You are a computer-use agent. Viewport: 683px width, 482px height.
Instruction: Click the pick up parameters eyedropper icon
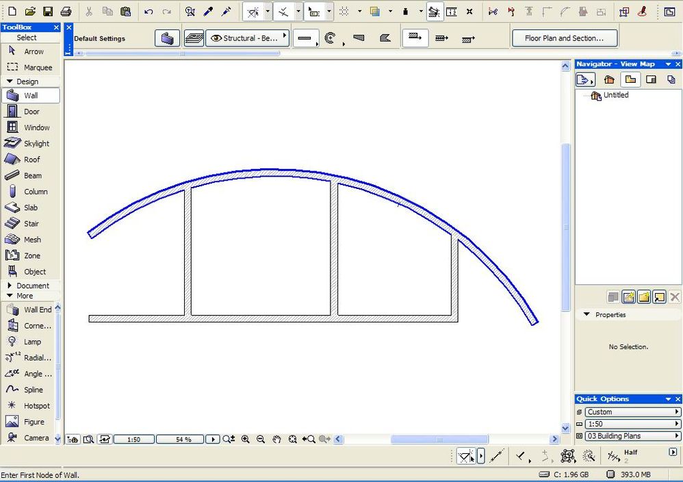pyautogui.click(x=208, y=12)
